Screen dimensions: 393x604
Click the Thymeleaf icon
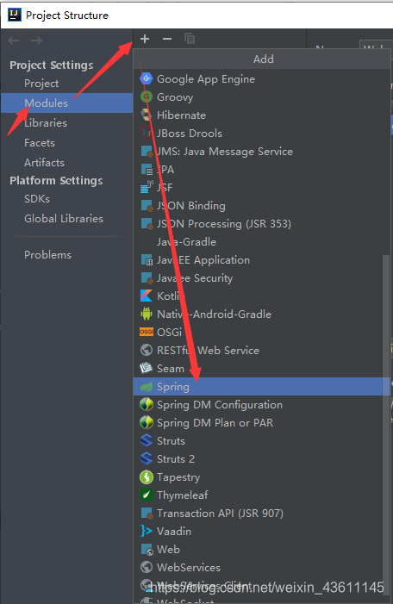[147, 495]
